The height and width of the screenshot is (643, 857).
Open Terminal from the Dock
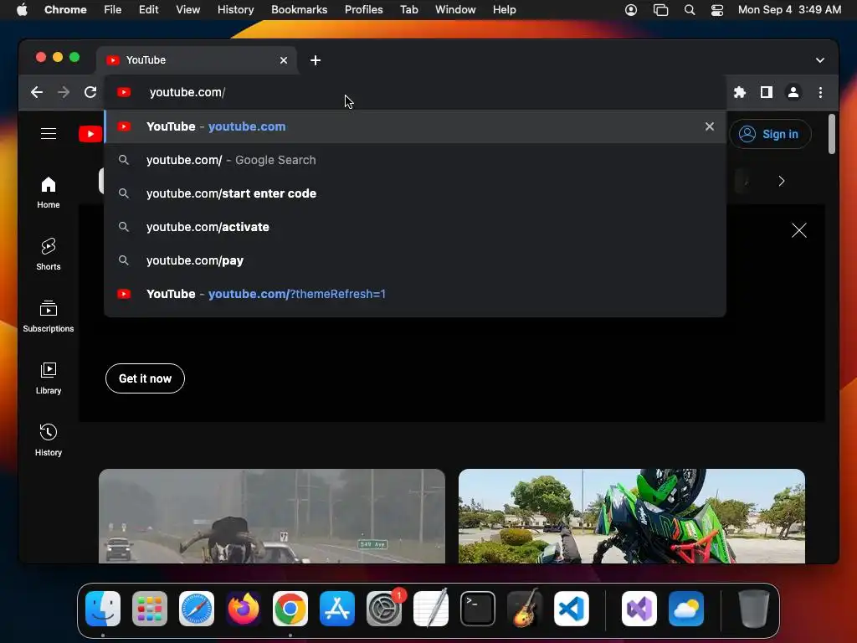coord(478,609)
